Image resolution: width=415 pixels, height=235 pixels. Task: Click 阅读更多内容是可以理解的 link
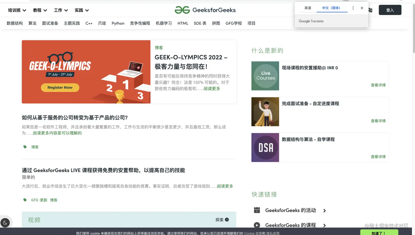pyautogui.click(x=57, y=133)
